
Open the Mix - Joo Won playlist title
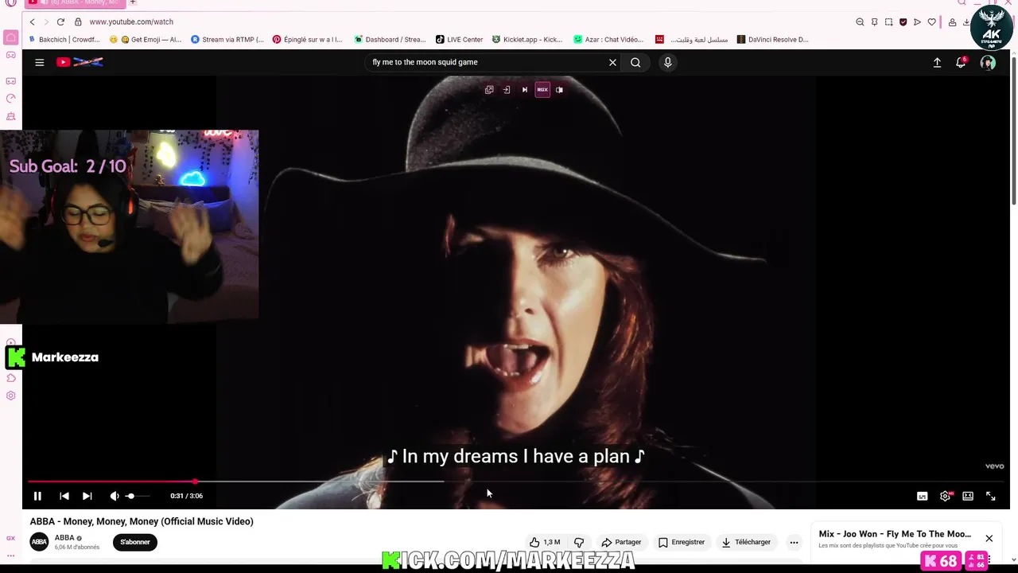click(895, 534)
